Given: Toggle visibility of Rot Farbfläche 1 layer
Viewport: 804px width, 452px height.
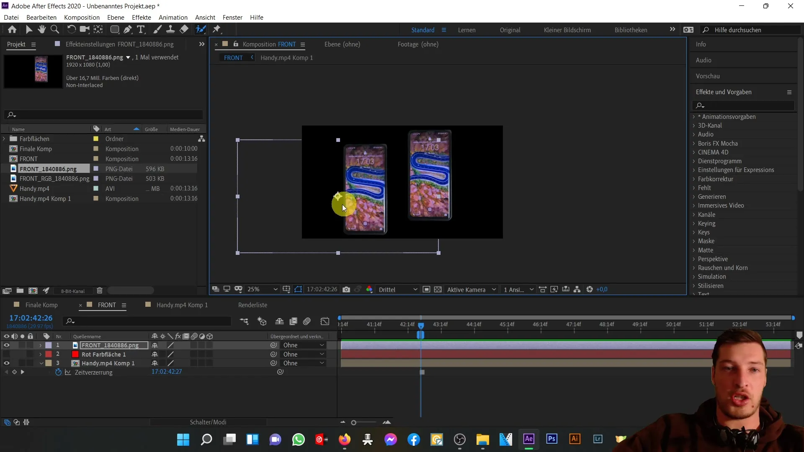Looking at the screenshot, I should 6,354.
